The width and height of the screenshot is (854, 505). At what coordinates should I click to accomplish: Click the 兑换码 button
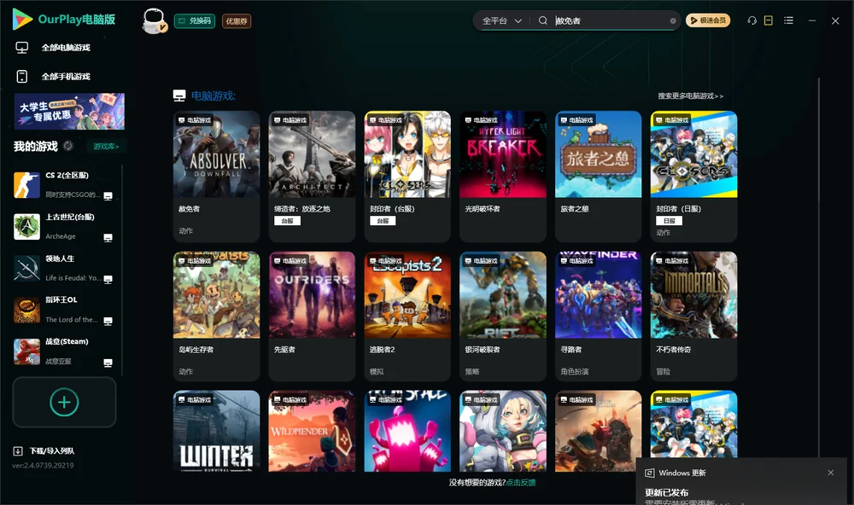click(x=195, y=20)
